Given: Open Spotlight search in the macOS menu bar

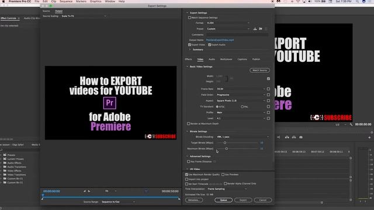Looking at the screenshot, I should click(357, 1).
